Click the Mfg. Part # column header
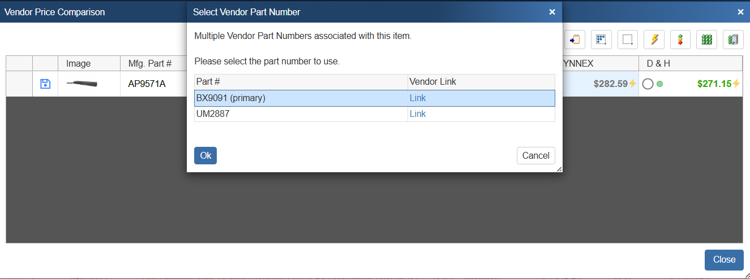Image resolution: width=750 pixels, height=279 pixels. point(150,64)
